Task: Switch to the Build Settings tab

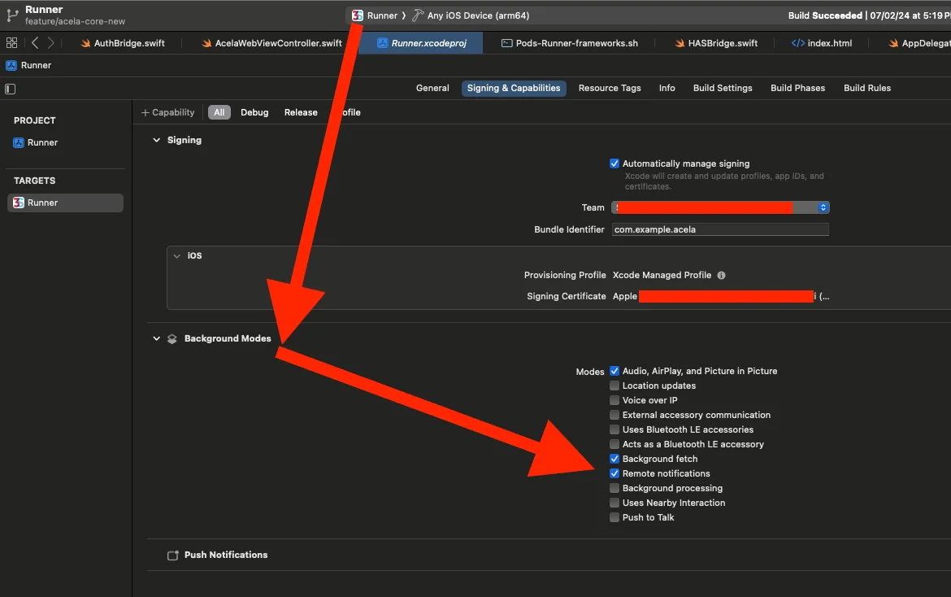Action: pyautogui.click(x=723, y=88)
